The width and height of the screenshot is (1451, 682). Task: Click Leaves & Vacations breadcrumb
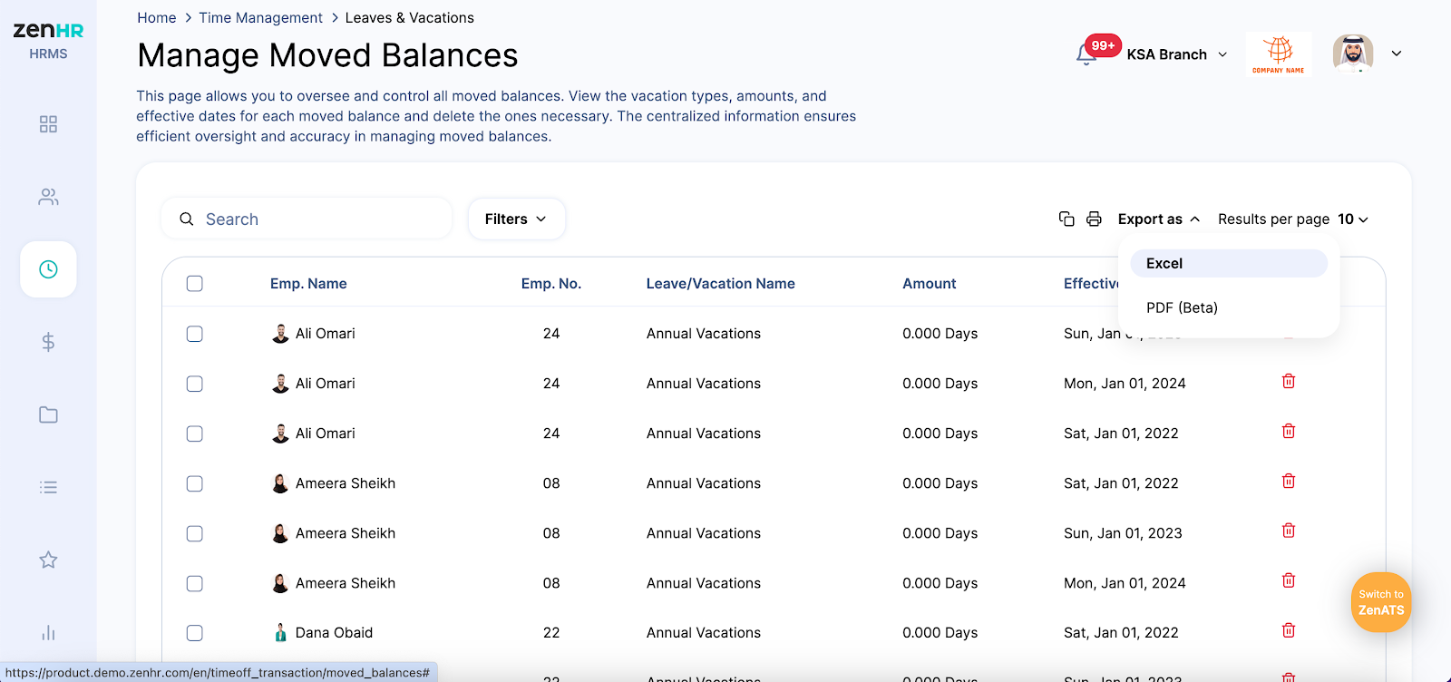(x=409, y=18)
